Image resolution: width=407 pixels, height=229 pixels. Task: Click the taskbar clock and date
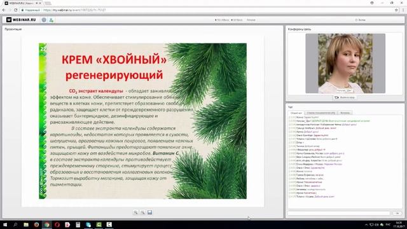[399, 225]
